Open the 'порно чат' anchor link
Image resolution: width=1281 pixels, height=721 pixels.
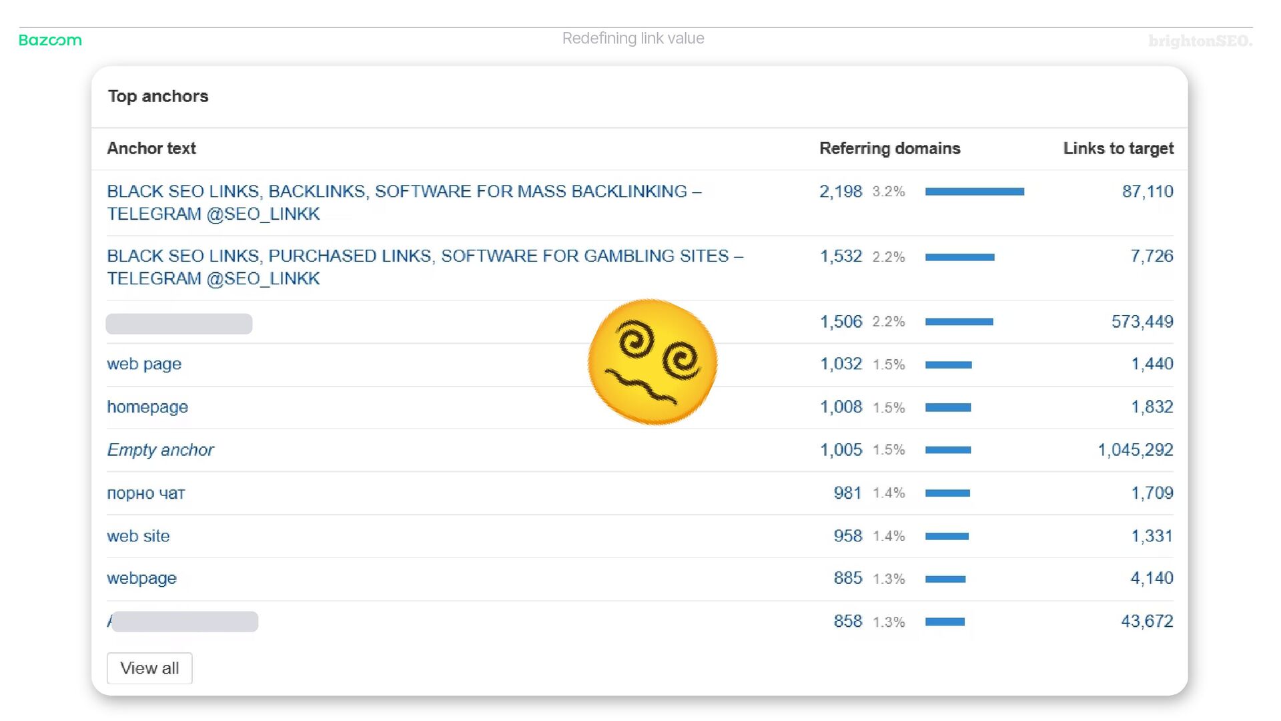[x=145, y=493]
